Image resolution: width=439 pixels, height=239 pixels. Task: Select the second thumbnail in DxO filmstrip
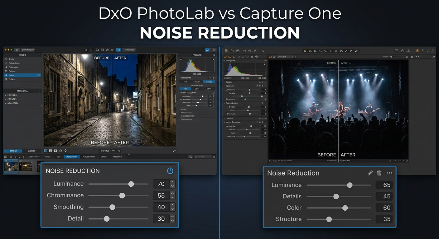click(26, 166)
